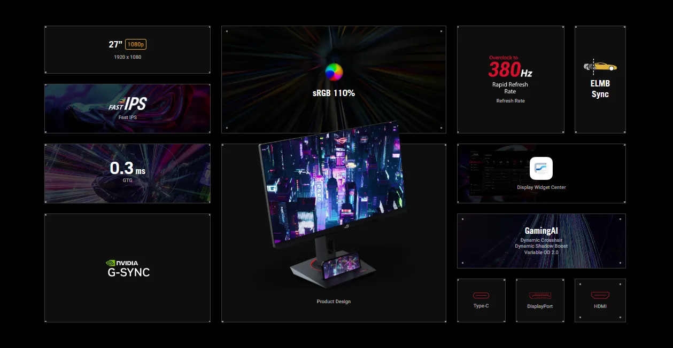673x348 pixels.
Task: Click the "1920 x 1080" resolution text
Action: click(128, 57)
